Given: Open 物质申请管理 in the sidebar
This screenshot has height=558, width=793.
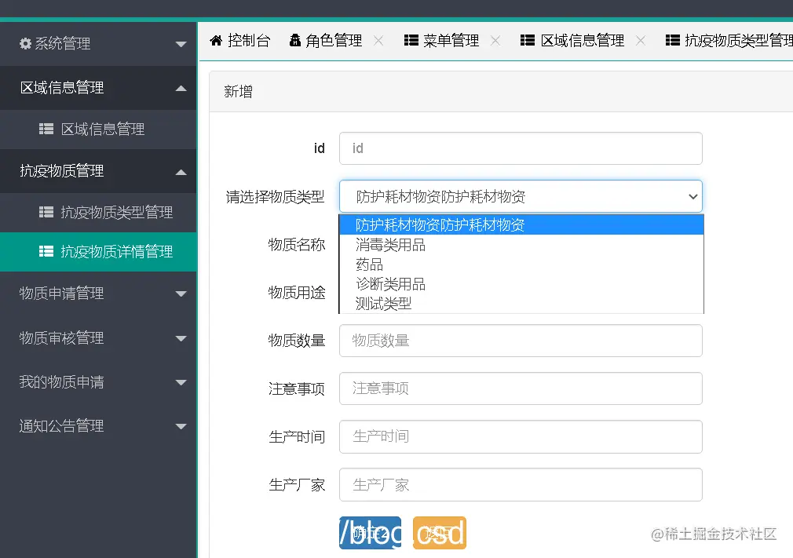Looking at the screenshot, I should pos(98,294).
